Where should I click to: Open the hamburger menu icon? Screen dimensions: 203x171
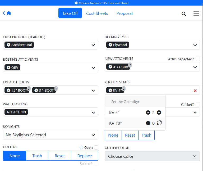[196, 14]
